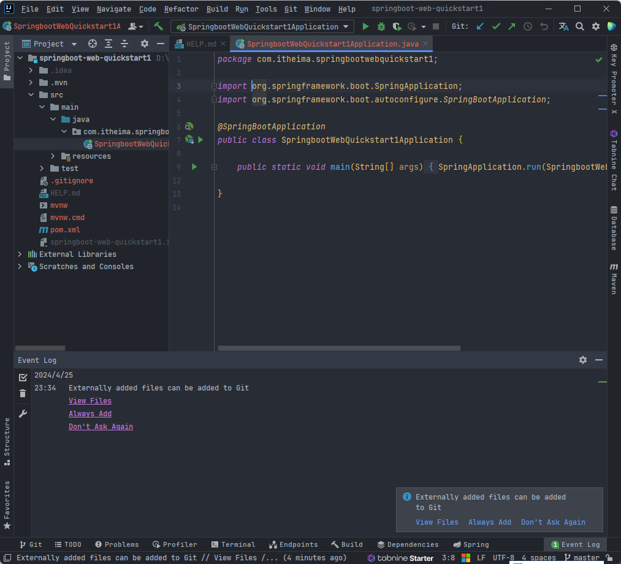Toggle tool window bars icon at bottom-left
This screenshot has width=621, height=564.
7,558
